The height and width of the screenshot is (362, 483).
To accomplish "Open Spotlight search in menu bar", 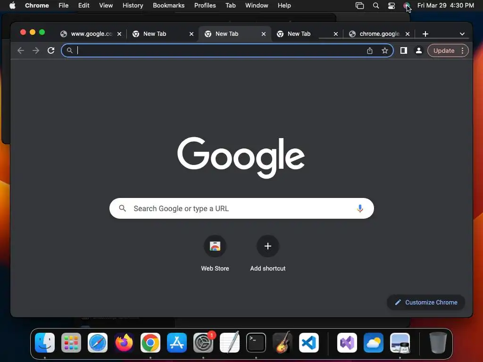I will [376, 6].
